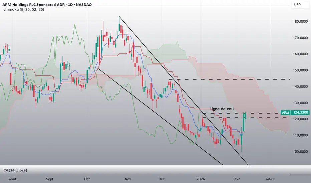The image size is (311, 183).
Task: Click the 130,0000 price axis label
Action: [x=300, y=103]
